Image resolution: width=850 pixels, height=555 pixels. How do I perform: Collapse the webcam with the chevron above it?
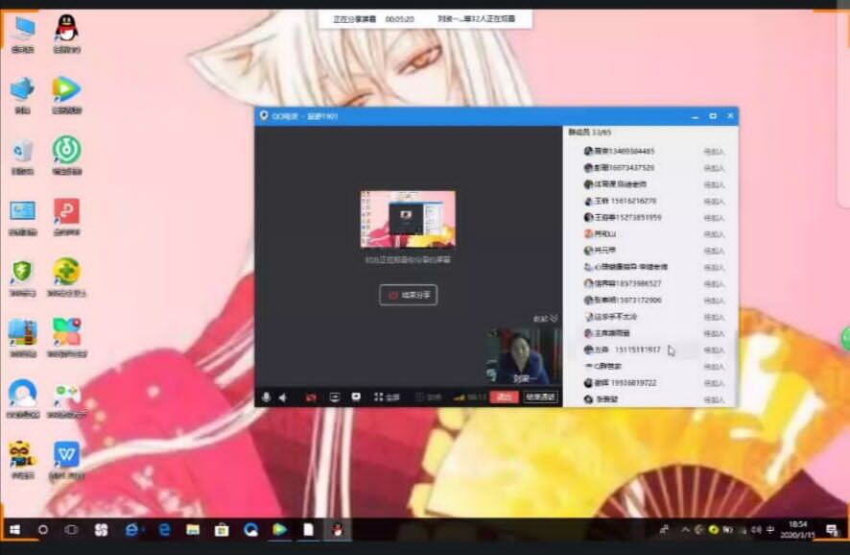click(554, 319)
